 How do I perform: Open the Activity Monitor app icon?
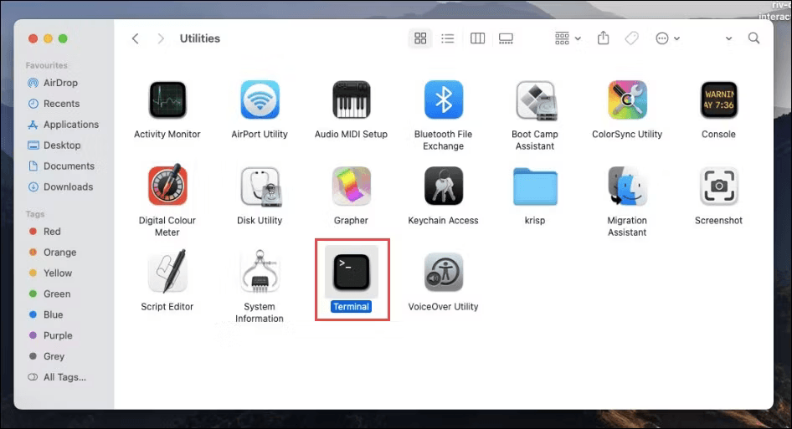coord(167,100)
